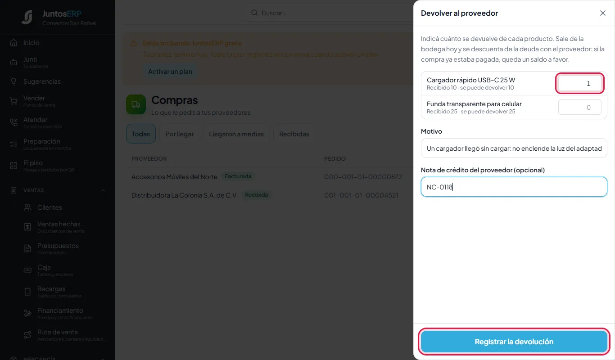Open the Vender cart icon
Image resolution: width=615 pixels, height=360 pixels.
pyautogui.click(x=14, y=101)
